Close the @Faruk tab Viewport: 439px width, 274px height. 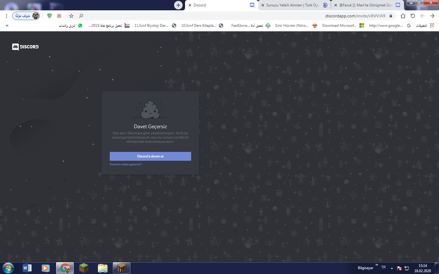(336, 5)
